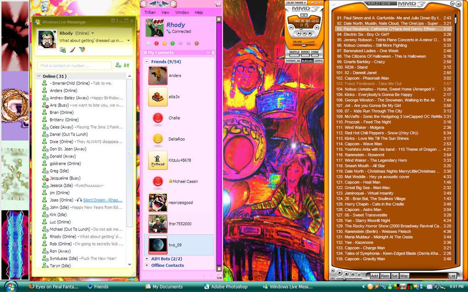
Task: Toggle the EQ panel in MMD3 player
Action: click(x=298, y=61)
